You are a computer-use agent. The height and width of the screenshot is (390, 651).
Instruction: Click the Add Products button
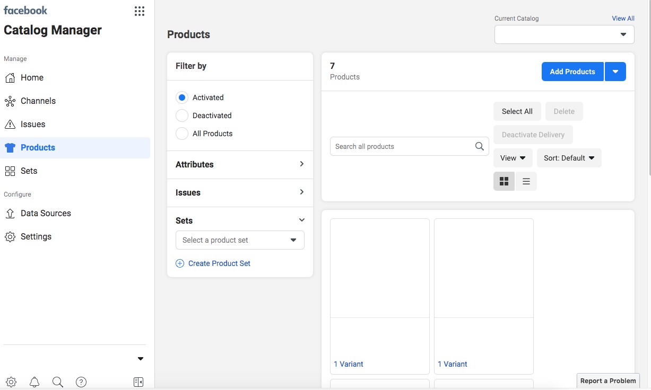[572, 72]
